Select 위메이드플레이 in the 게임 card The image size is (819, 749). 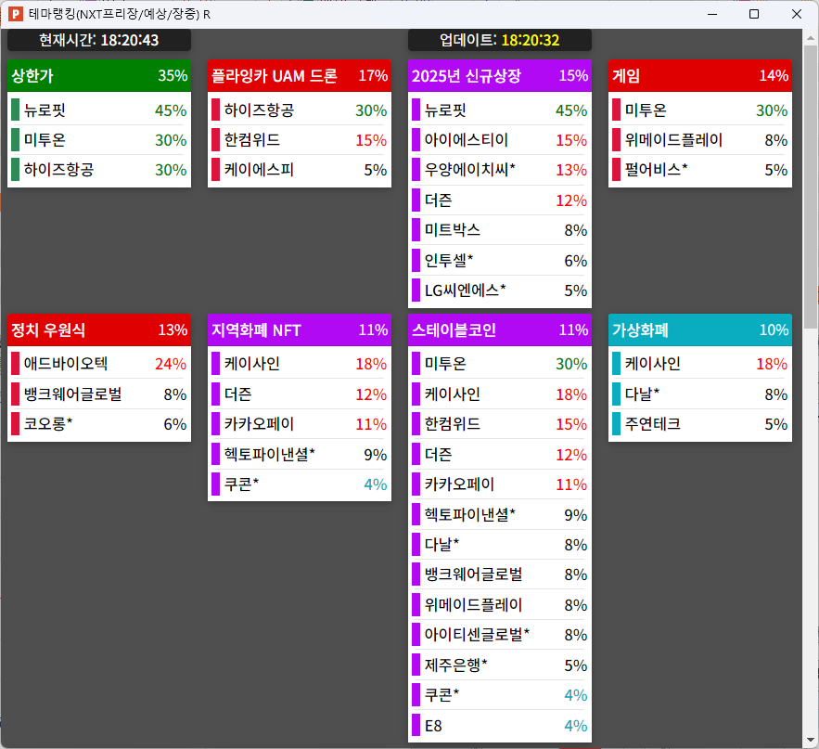700,139
